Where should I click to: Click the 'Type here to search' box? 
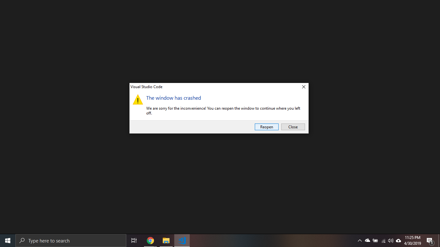[x=71, y=241]
